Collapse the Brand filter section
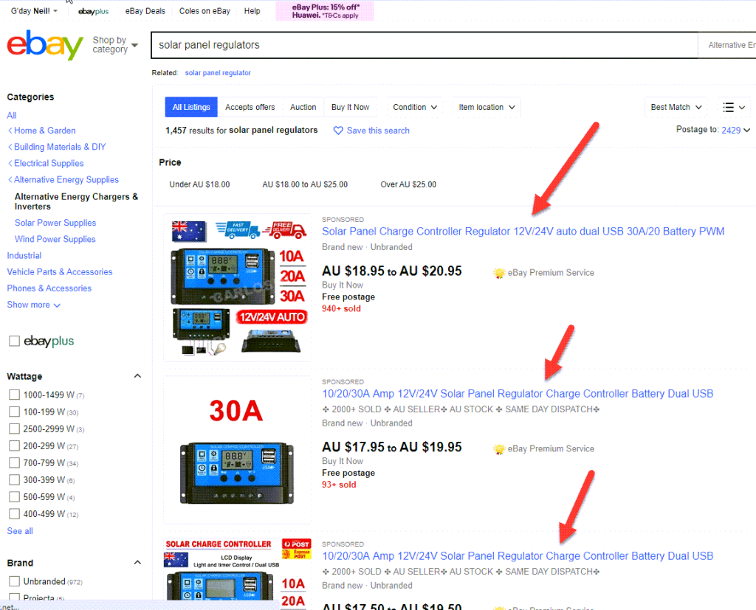The height and width of the screenshot is (610, 756). point(137,562)
